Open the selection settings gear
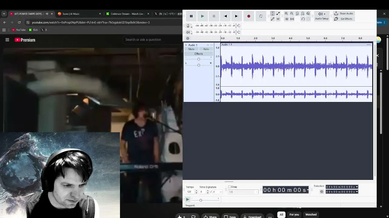 coord(322,192)
